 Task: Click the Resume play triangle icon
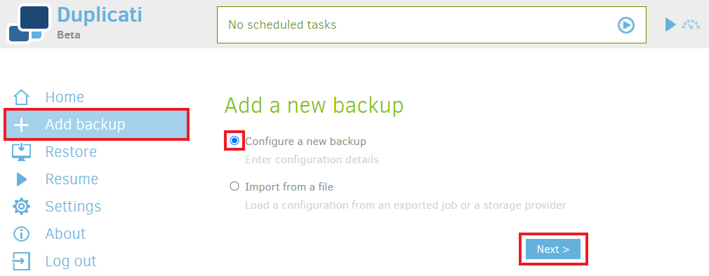(22, 179)
